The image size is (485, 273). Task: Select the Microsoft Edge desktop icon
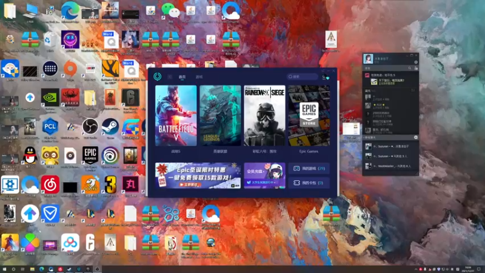pos(70,12)
